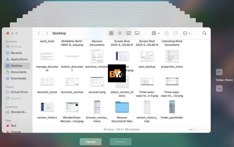
Task: Open iCloud Drive in sidebar
Action: [x=17, y=92]
